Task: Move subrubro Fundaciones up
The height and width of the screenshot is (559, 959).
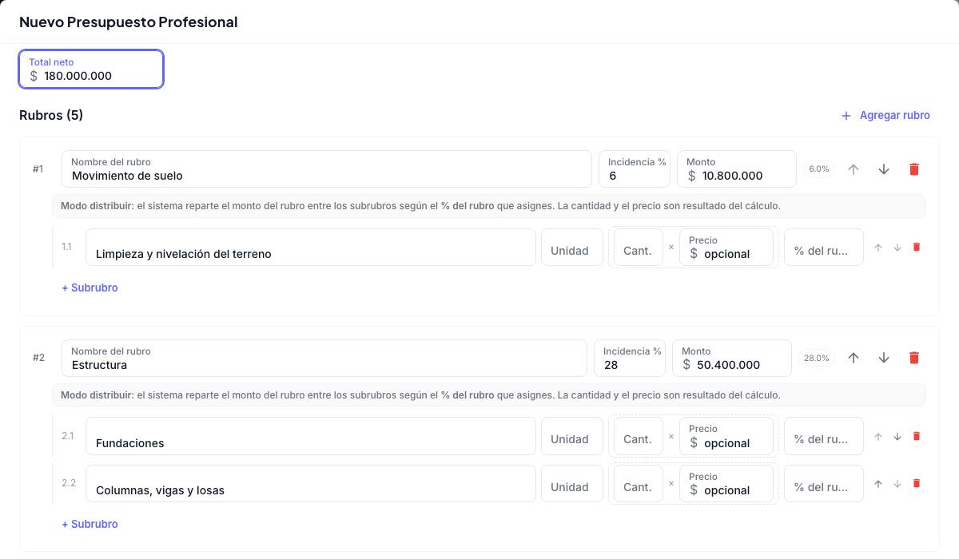Action: pyautogui.click(x=878, y=436)
